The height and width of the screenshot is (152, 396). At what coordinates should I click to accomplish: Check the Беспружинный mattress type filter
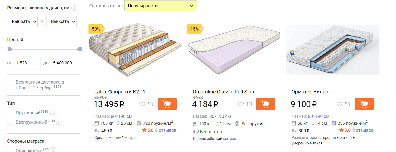pos(10,122)
